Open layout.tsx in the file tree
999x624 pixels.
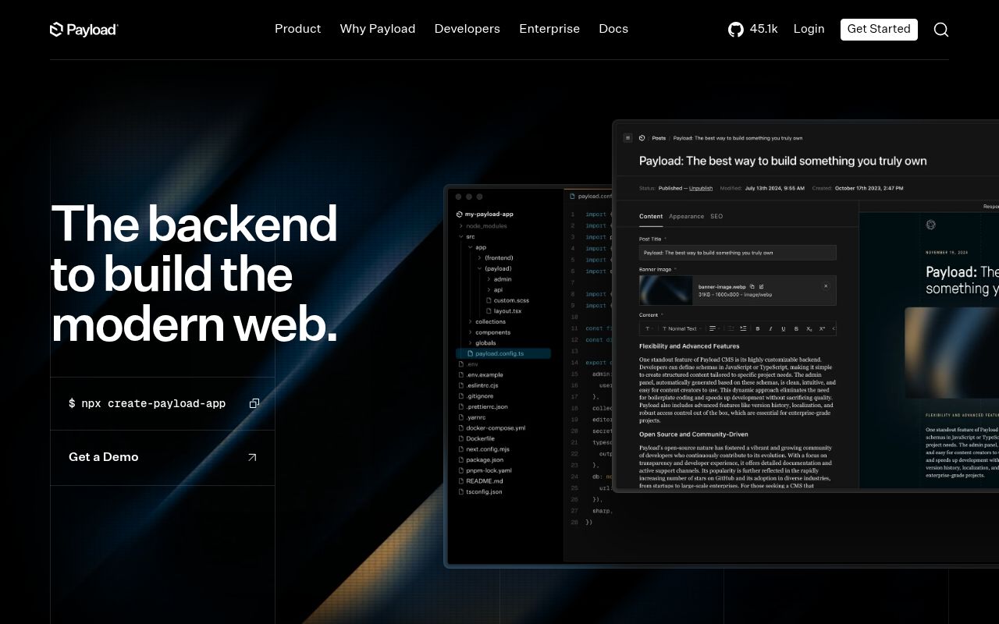tap(503, 311)
